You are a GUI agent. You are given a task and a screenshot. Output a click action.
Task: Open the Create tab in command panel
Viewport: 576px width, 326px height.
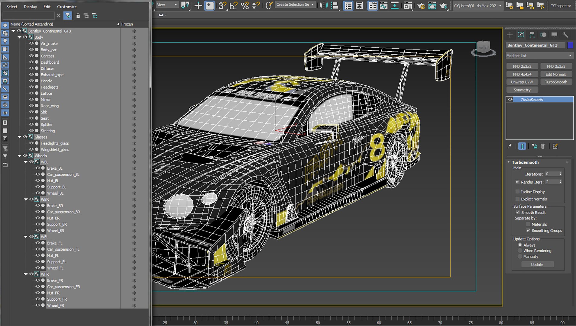coord(510,35)
